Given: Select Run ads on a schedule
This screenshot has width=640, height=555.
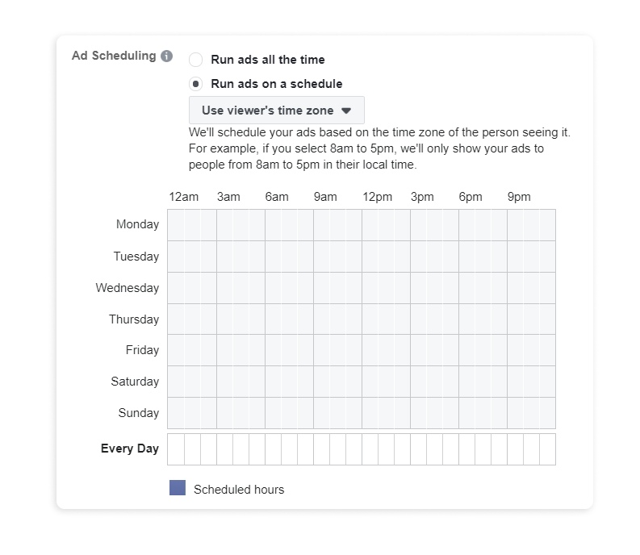Looking at the screenshot, I should pyautogui.click(x=195, y=84).
